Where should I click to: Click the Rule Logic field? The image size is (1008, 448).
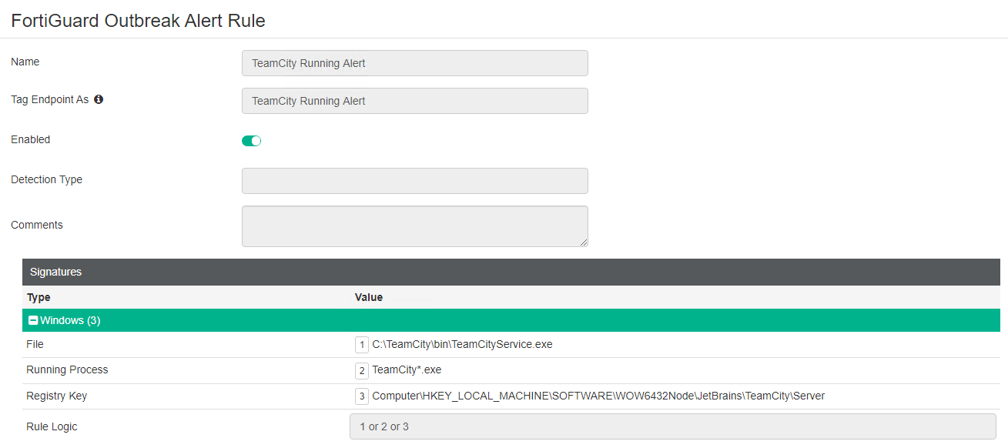point(672,426)
